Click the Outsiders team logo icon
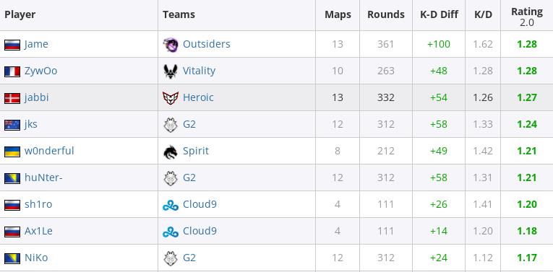The width and height of the screenshot is (553, 272). coord(171,45)
